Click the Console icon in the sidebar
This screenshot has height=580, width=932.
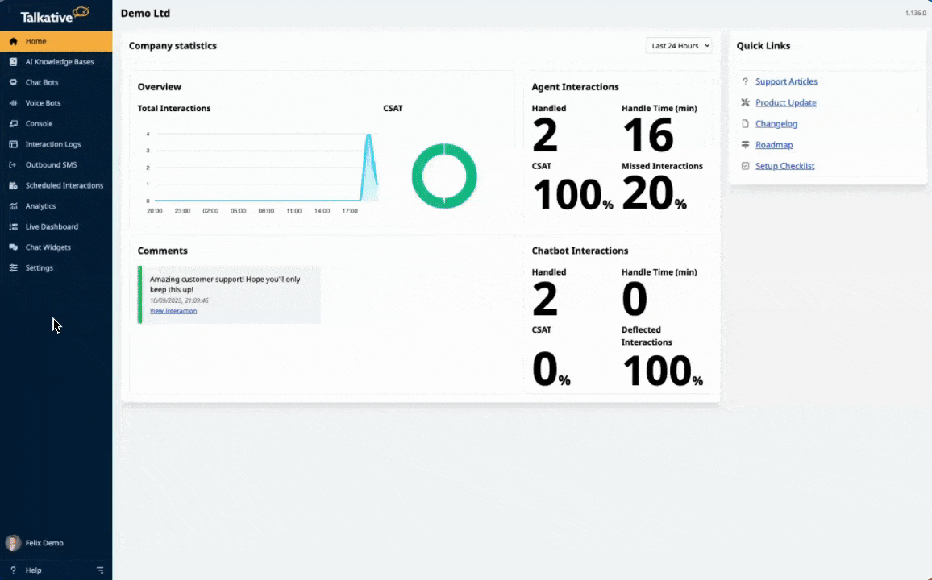[x=13, y=124]
